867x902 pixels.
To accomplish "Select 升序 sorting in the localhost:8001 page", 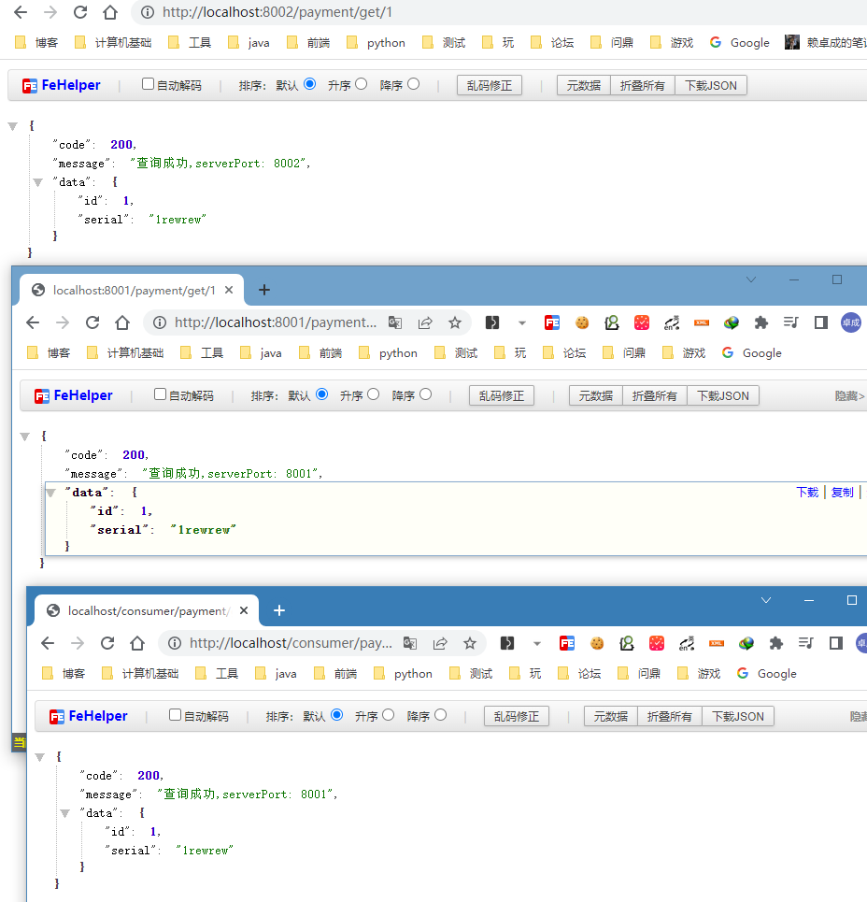I will pos(373,394).
